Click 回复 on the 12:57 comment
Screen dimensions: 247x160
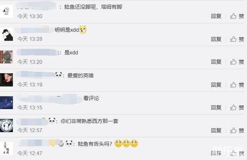tap(216, 130)
